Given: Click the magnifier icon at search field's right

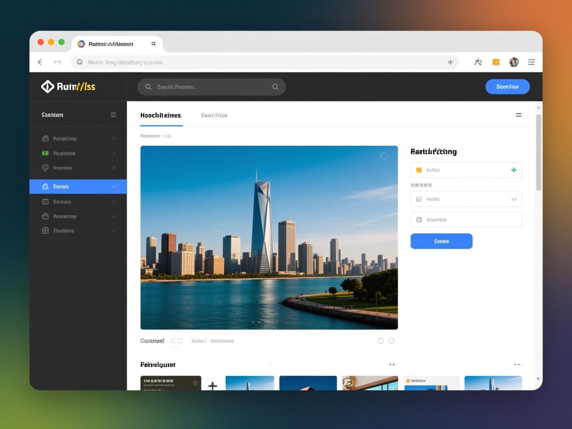Looking at the screenshot, I should [x=275, y=87].
